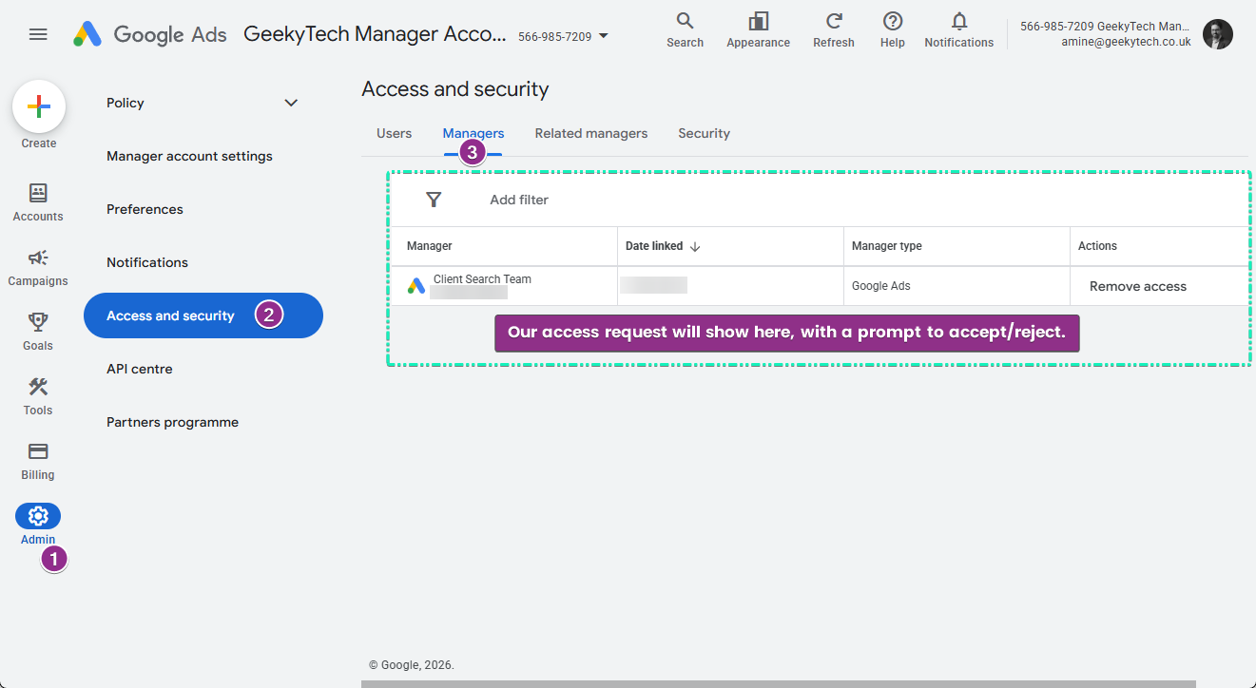
Task: Click the Search magnifier icon
Action: (x=685, y=21)
